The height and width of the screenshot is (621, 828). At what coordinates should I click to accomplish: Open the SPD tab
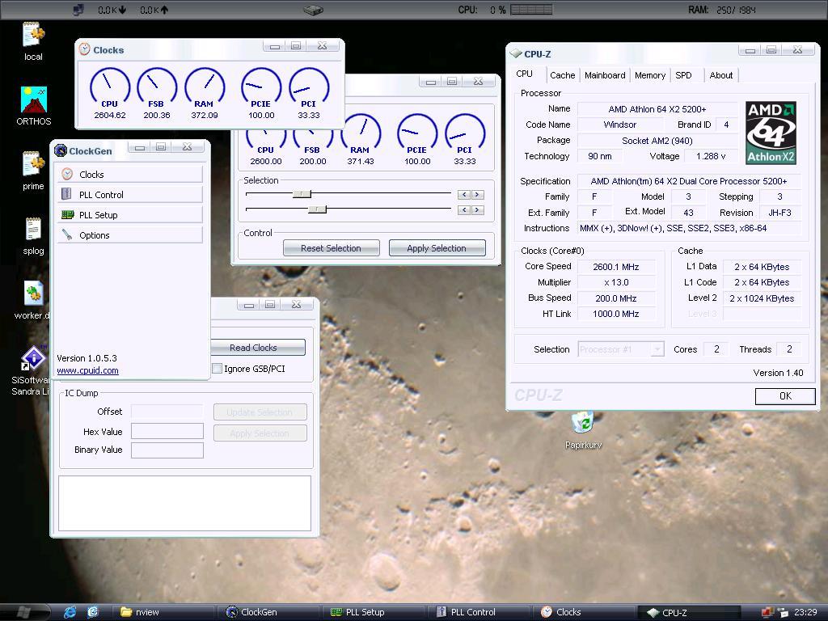click(683, 75)
